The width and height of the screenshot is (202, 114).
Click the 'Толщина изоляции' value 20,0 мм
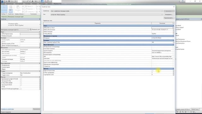coord(30,59)
